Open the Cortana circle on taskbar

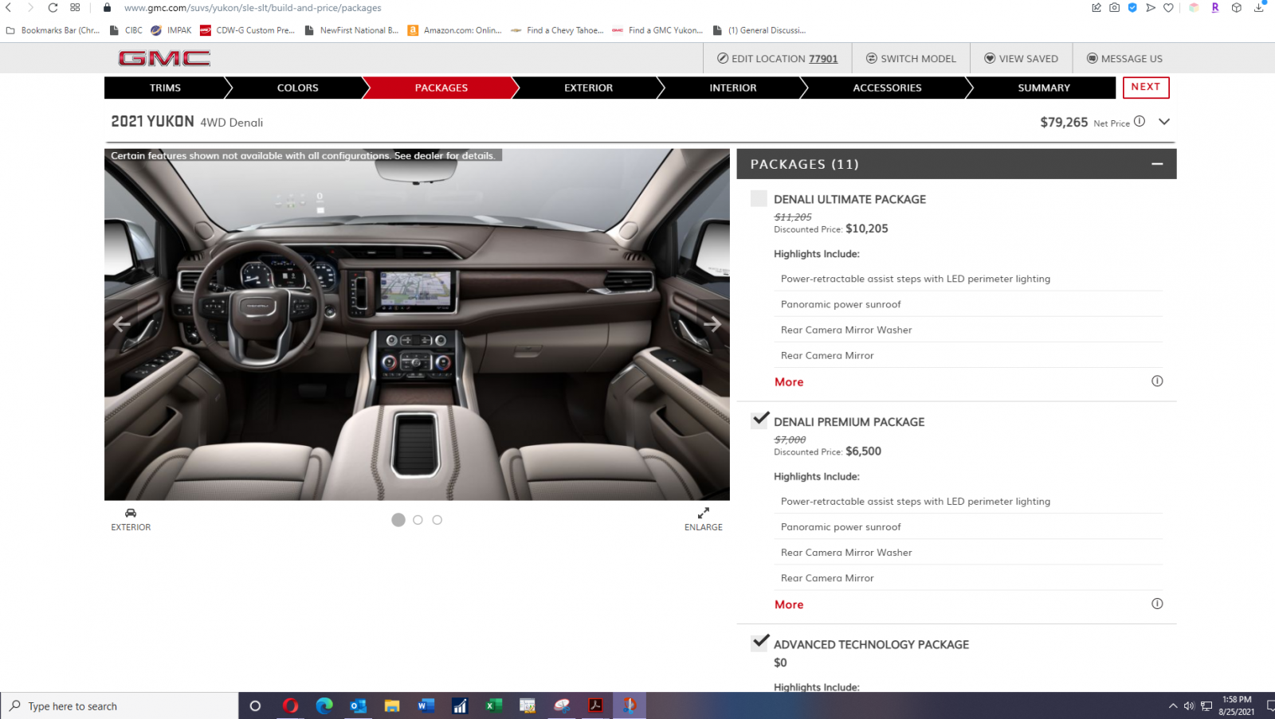point(255,705)
